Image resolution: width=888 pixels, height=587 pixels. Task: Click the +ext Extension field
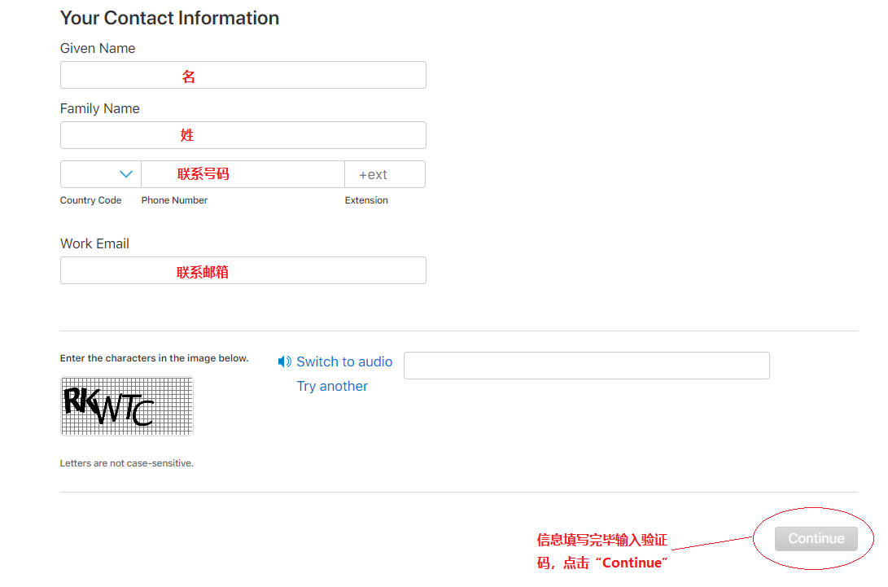click(x=384, y=174)
